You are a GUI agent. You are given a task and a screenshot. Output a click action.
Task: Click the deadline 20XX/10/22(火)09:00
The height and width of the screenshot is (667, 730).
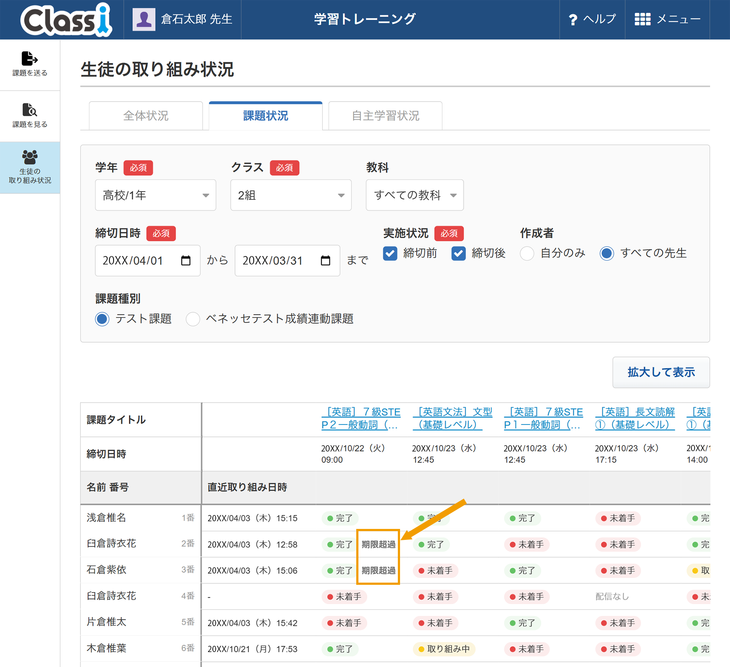pyautogui.click(x=353, y=454)
